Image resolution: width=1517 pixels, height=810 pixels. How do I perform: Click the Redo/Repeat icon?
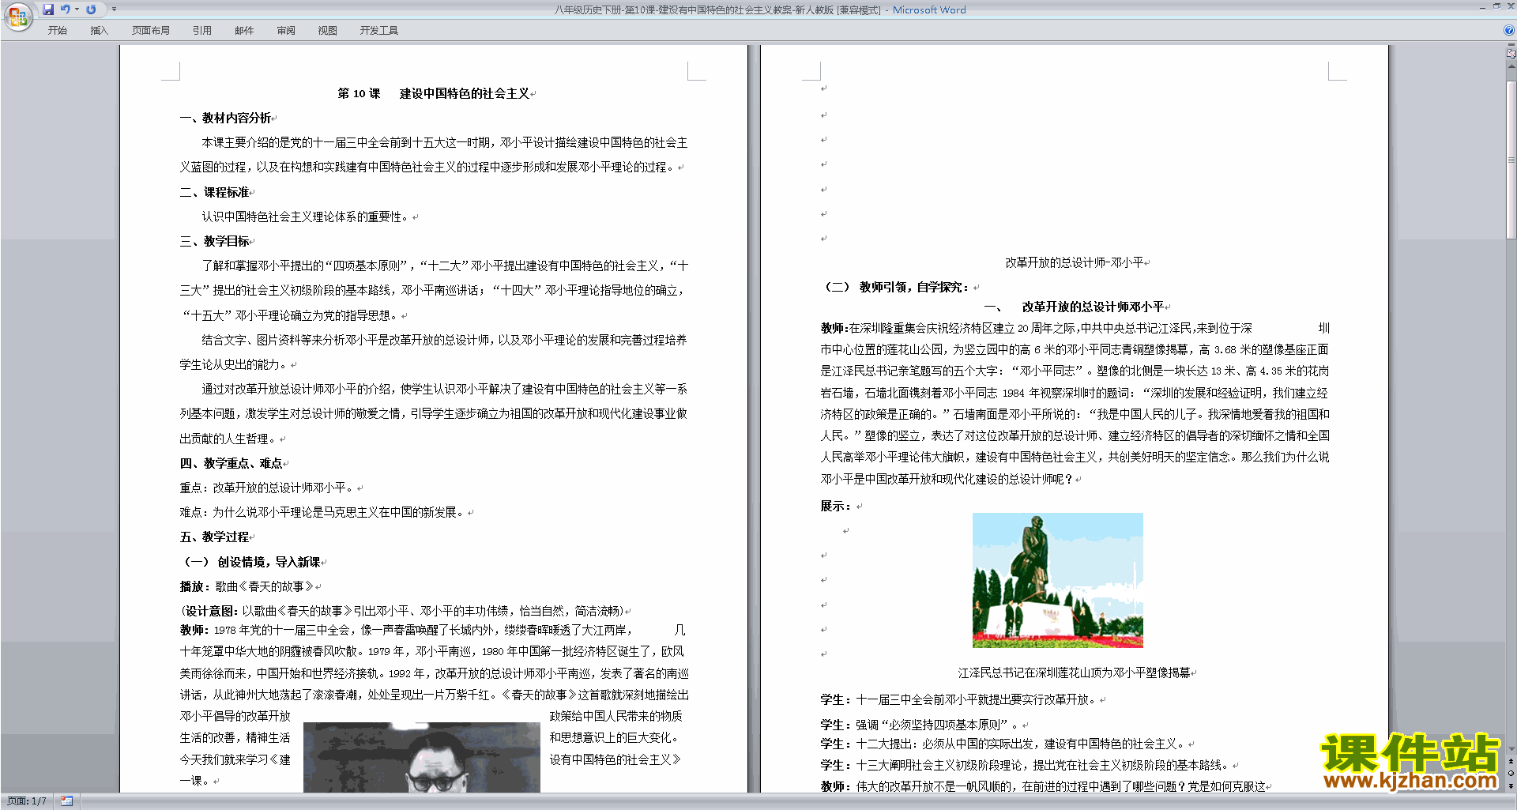[92, 9]
